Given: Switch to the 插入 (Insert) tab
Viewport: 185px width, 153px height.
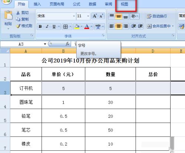Looking at the screenshot, I should point(37,4).
